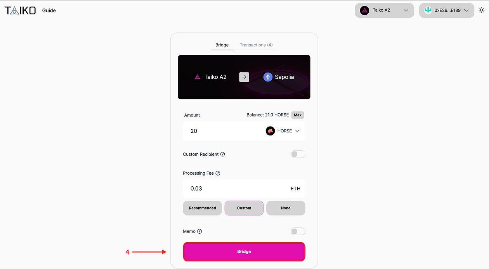
Task: Select the Bridge tab
Action: 222,45
